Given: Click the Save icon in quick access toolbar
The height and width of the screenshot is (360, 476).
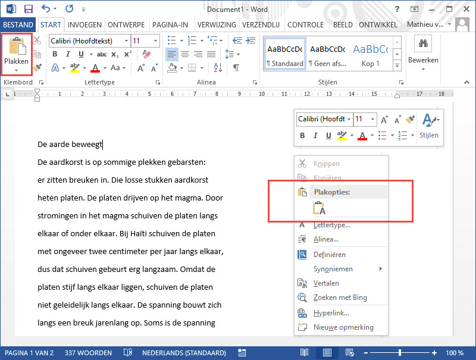Looking at the screenshot, I should click(28, 9).
